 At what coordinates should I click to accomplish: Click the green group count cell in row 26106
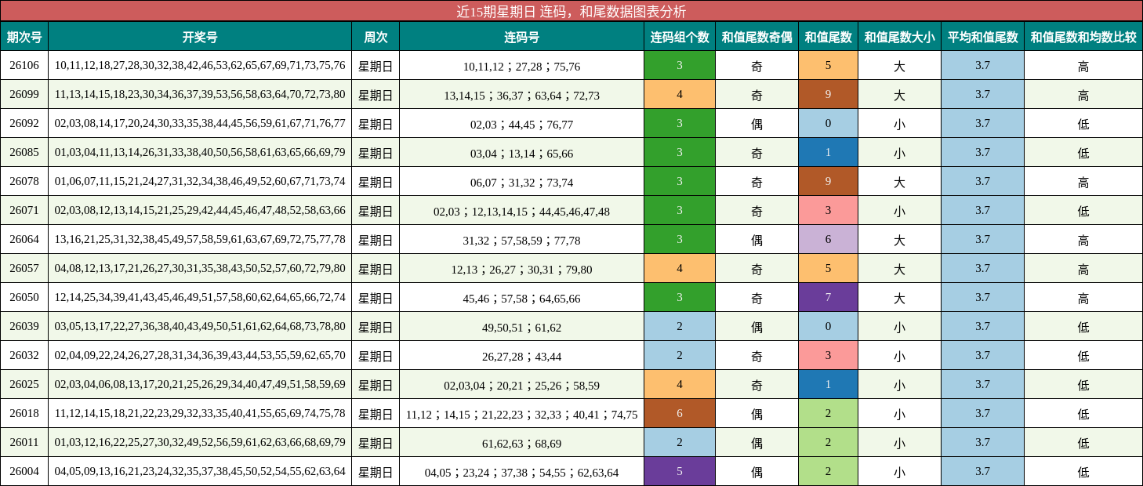pyautogui.click(x=680, y=65)
